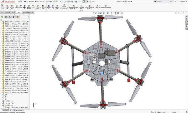Screen dimensions: 188x113
Task: Open the second menu in the menu bar
Action: 26,2
